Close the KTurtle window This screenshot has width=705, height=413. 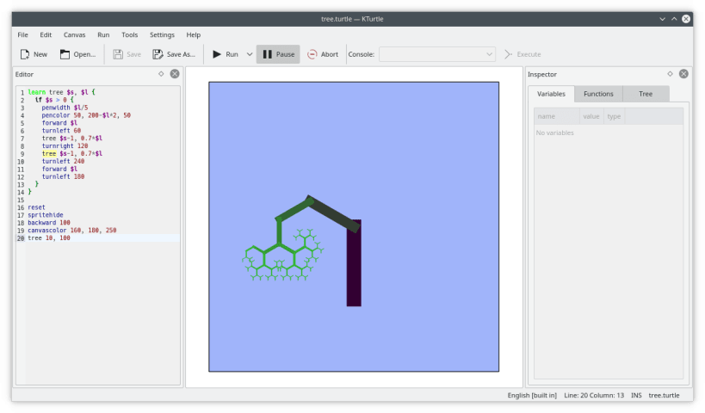coord(686,19)
